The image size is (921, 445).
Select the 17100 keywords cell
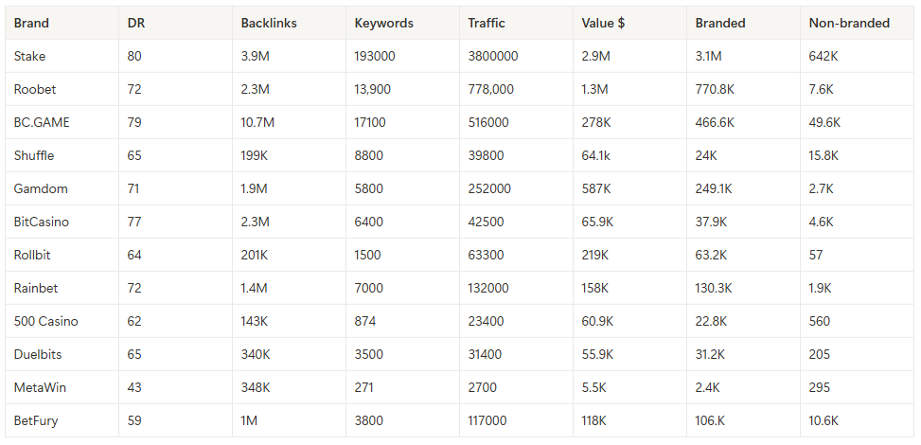pyautogui.click(x=402, y=122)
